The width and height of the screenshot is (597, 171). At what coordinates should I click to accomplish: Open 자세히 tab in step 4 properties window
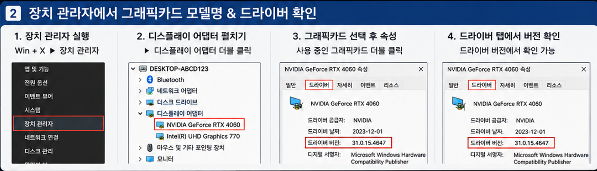507,85
